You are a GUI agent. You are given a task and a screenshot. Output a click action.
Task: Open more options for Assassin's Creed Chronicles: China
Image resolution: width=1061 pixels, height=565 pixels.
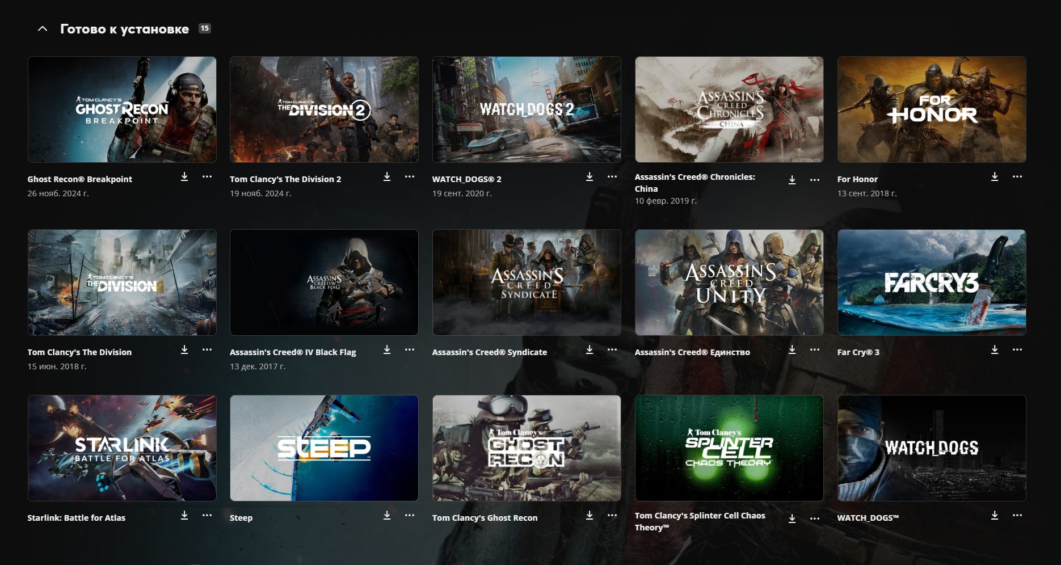(x=815, y=180)
